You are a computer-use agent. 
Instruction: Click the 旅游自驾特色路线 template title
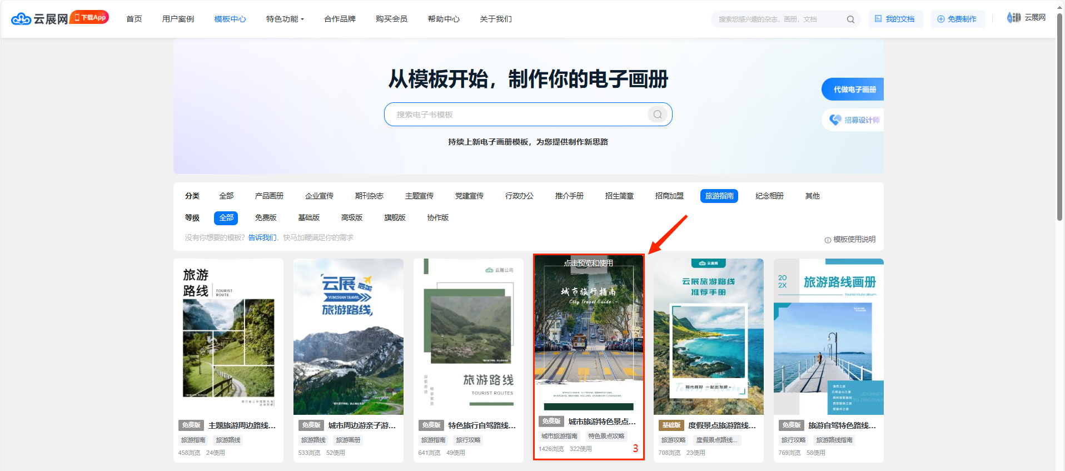click(842, 425)
